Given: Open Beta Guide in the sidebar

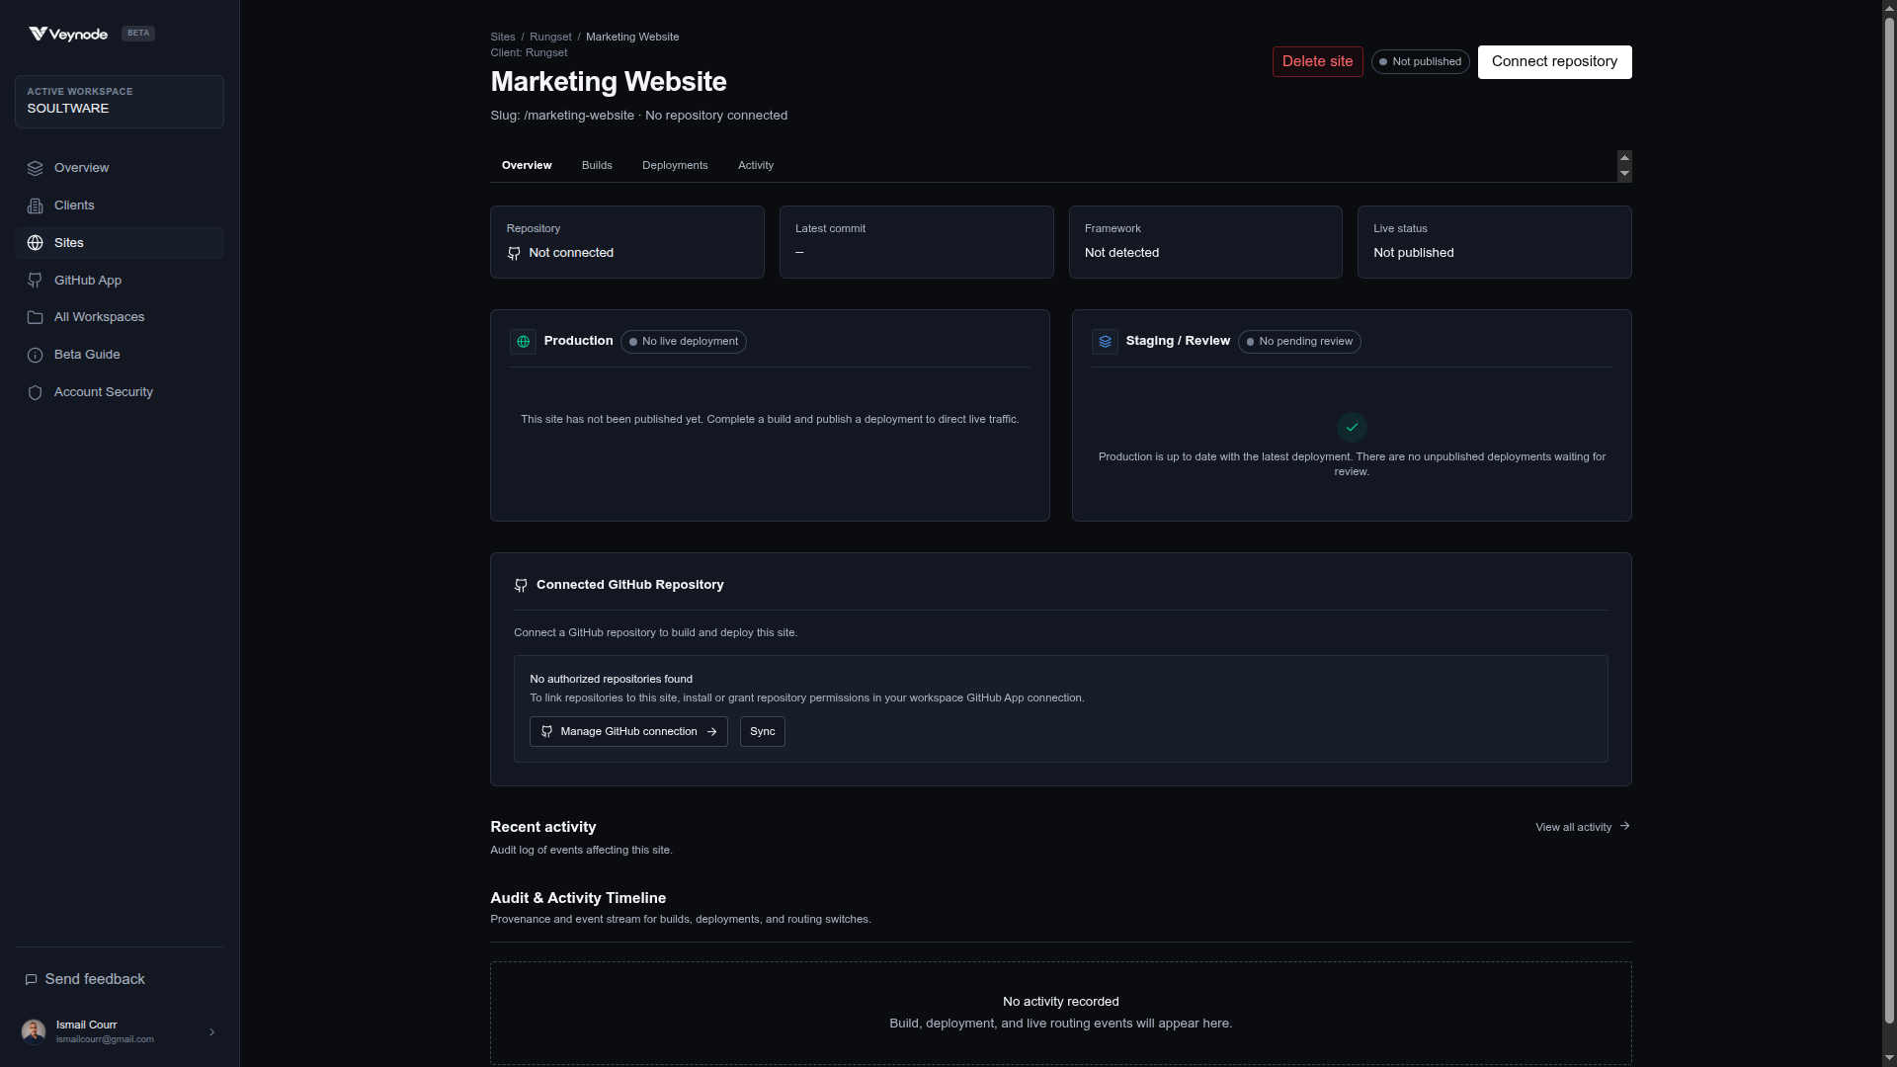Looking at the screenshot, I should click(x=120, y=355).
